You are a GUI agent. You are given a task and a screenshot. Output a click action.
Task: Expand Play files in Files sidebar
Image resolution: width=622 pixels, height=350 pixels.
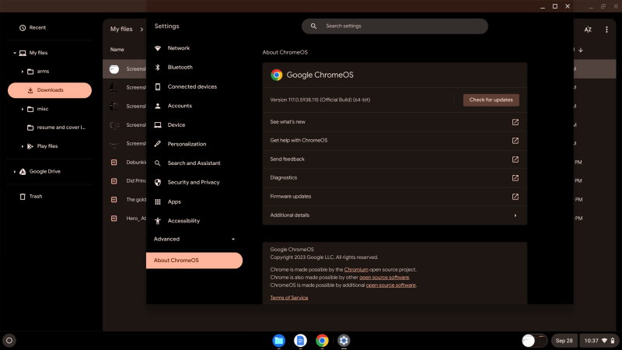[23, 146]
